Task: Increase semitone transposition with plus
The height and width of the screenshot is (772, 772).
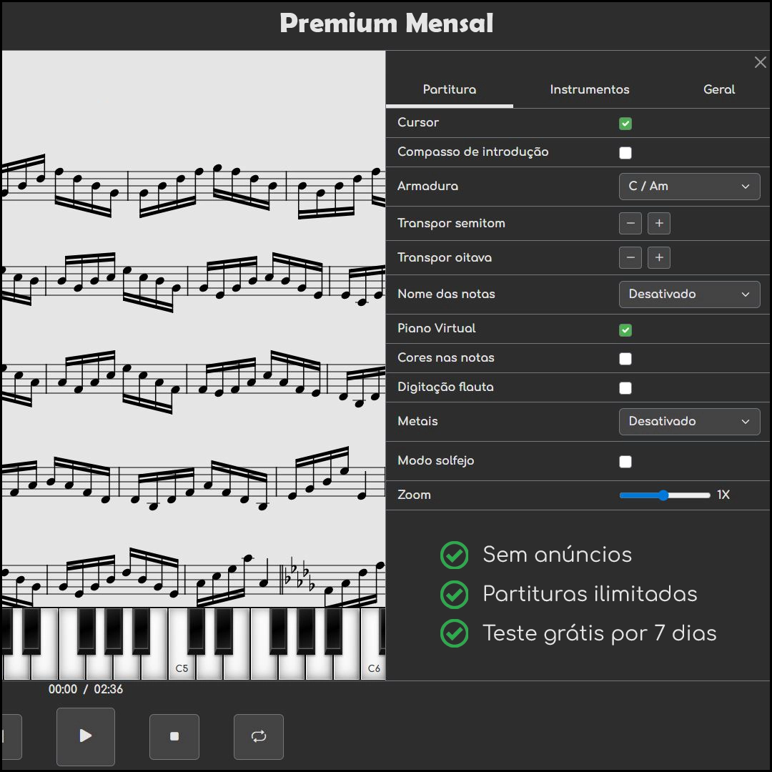Action: click(x=659, y=224)
